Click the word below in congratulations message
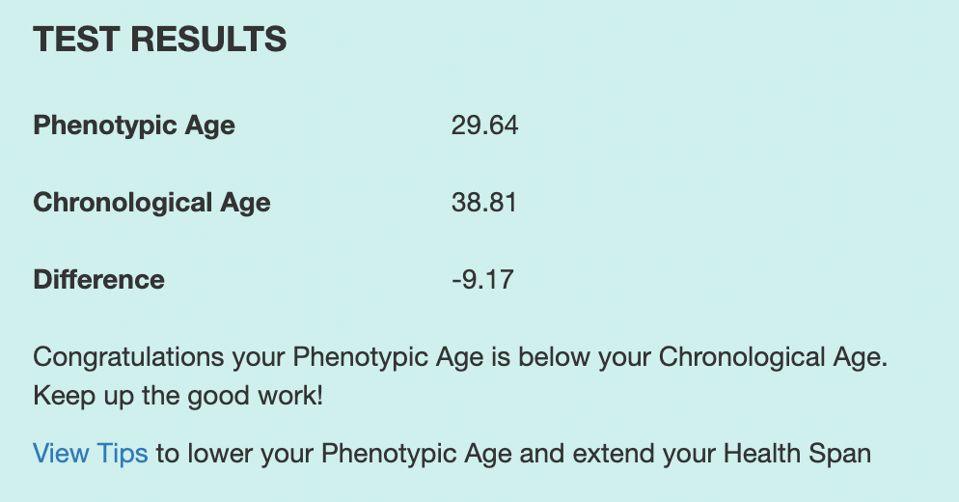The height and width of the screenshot is (502, 959). 554,357
